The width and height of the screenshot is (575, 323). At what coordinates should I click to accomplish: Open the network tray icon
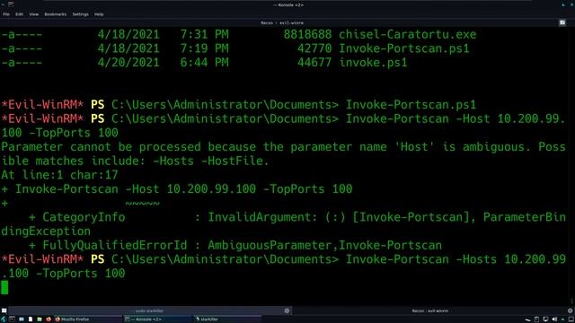tap(545, 319)
